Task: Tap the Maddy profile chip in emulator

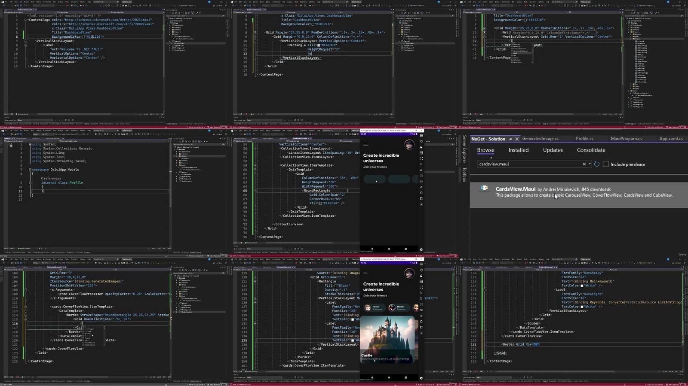Action: coord(399,308)
